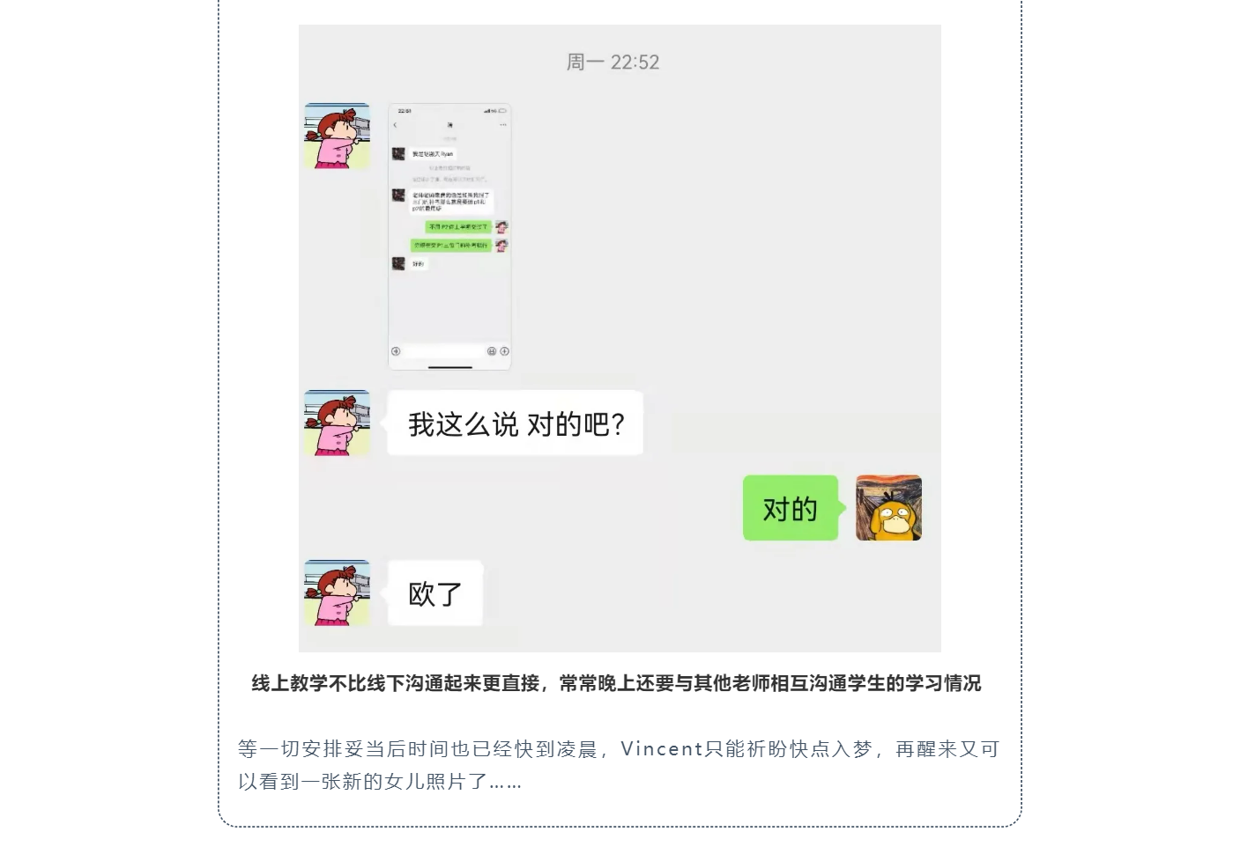
Task: Click the Psyduck scream avatar
Action: coord(888,508)
